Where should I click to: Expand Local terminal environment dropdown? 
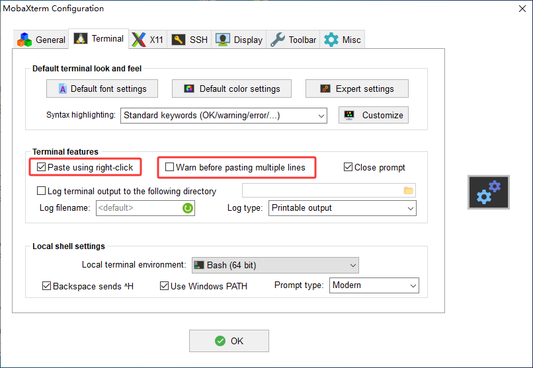[275, 265]
